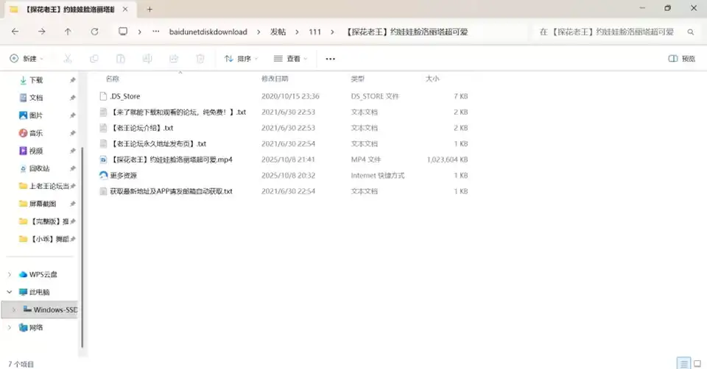
Task: Select 【老王论坛介绍】.txt file name
Action: (x=142, y=128)
